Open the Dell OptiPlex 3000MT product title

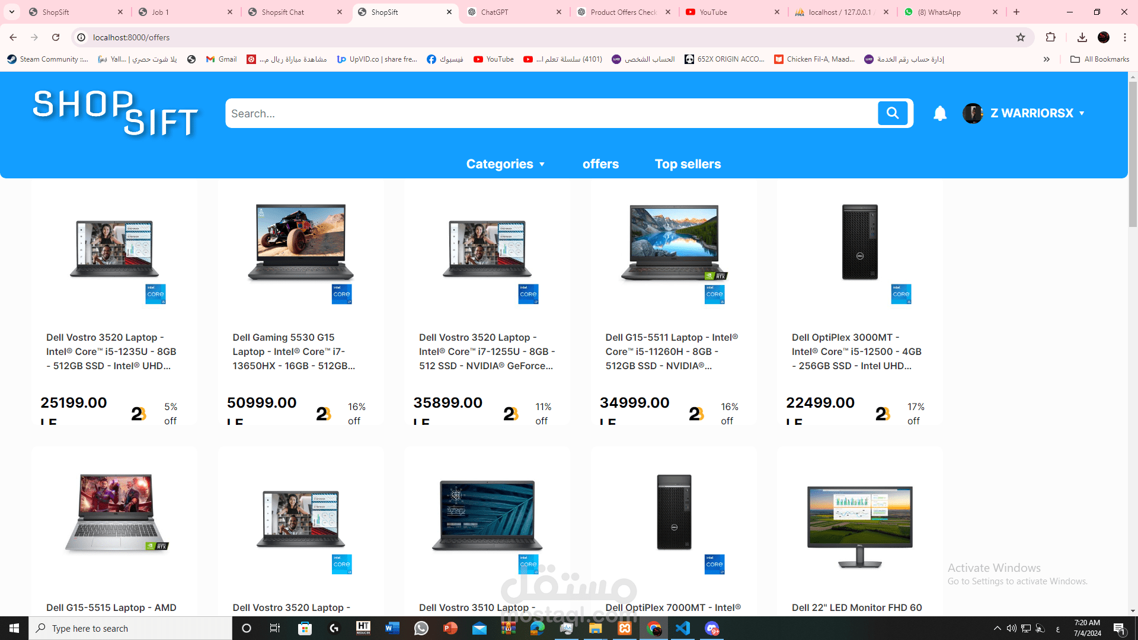pos(856,351)
